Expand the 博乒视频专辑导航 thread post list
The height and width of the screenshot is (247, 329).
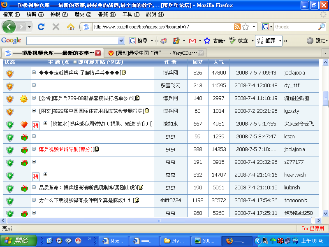point(34,149)
